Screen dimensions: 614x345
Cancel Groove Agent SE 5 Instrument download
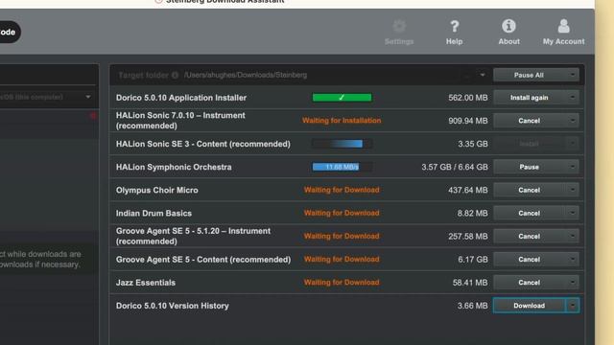pos(529,236)
